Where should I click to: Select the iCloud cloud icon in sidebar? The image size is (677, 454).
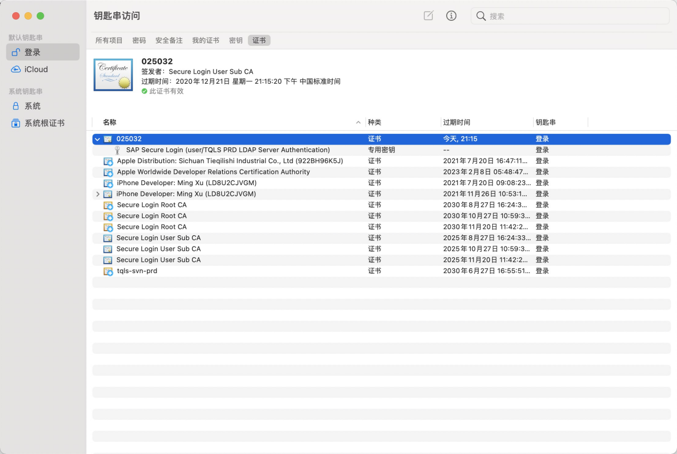[16, 69]
